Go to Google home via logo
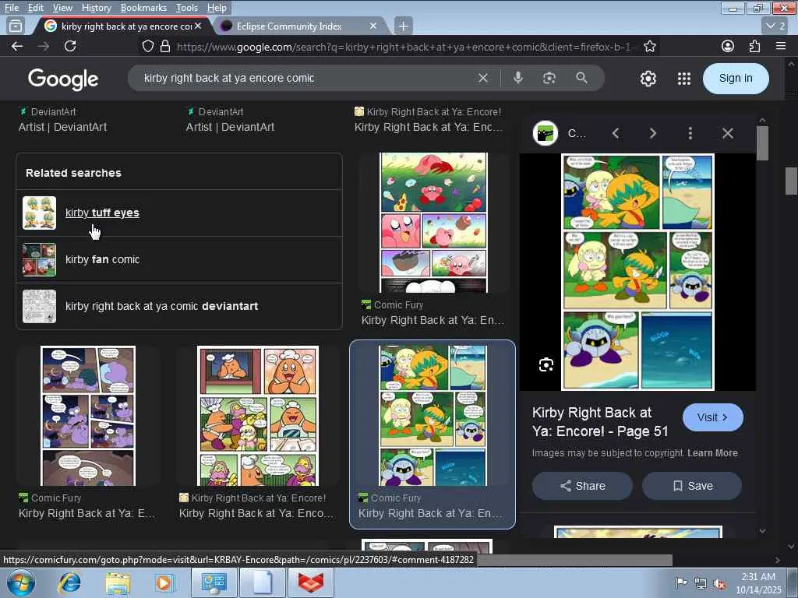Image resolution: width=798 pixels, height=598 pixels. (63, 79)
